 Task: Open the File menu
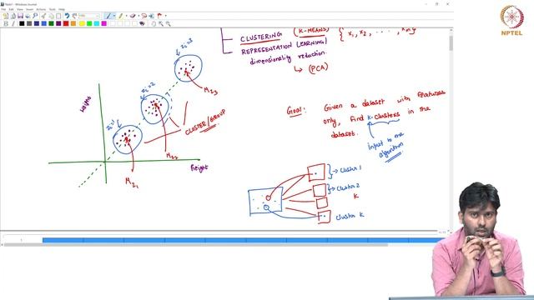[3, 9]
